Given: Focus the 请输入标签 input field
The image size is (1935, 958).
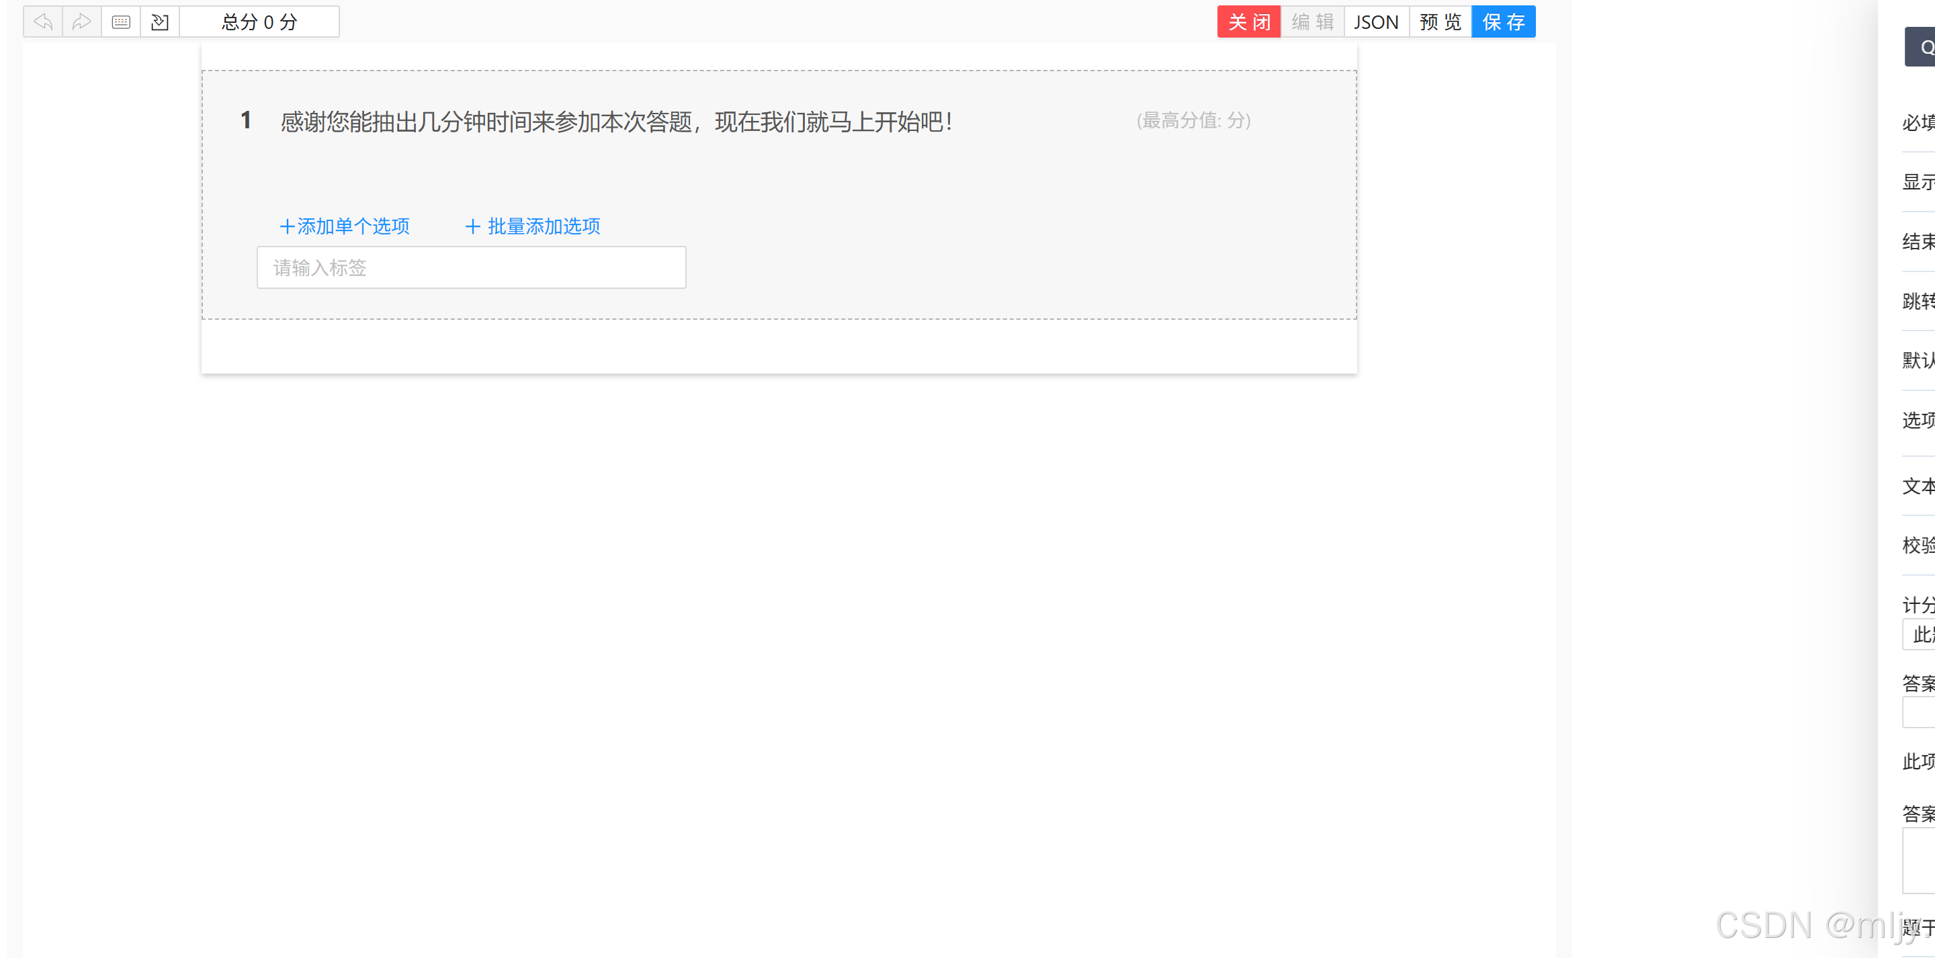Looking at the screenshot, I should pyautogui.click(x=471, y=267).
